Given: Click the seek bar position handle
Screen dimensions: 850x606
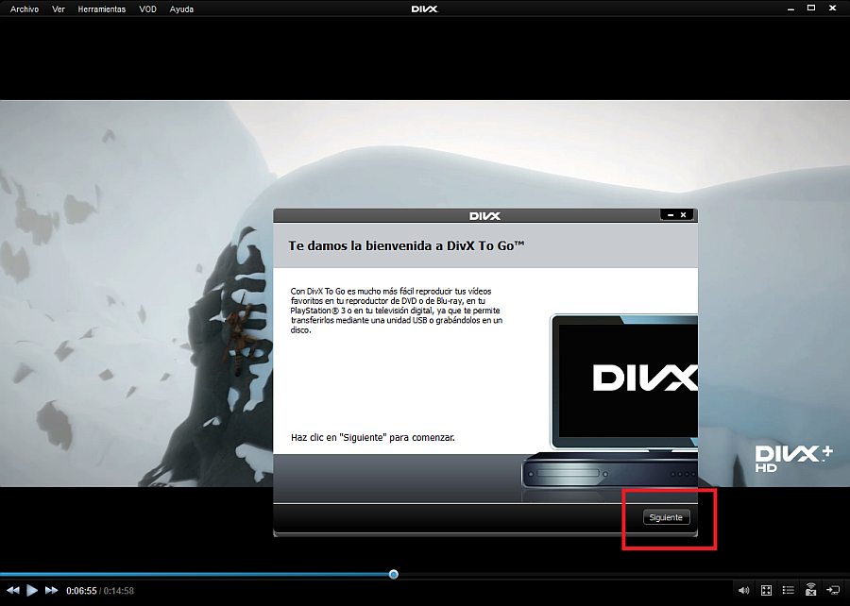Looking at the screenshot, I should tap(394, 575).
